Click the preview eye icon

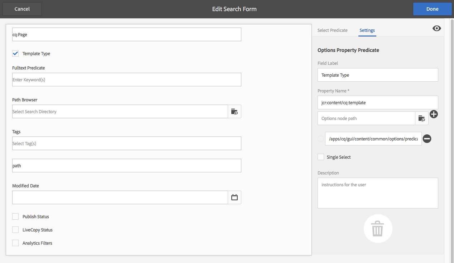click(436, 29)
